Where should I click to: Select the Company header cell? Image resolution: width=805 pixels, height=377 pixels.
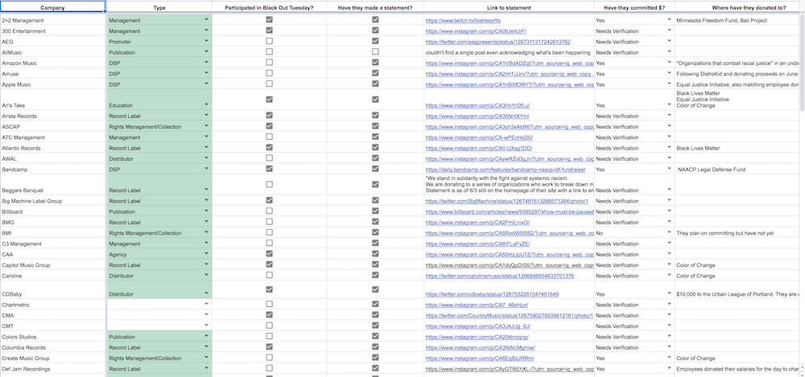click(x=53, y=8)
